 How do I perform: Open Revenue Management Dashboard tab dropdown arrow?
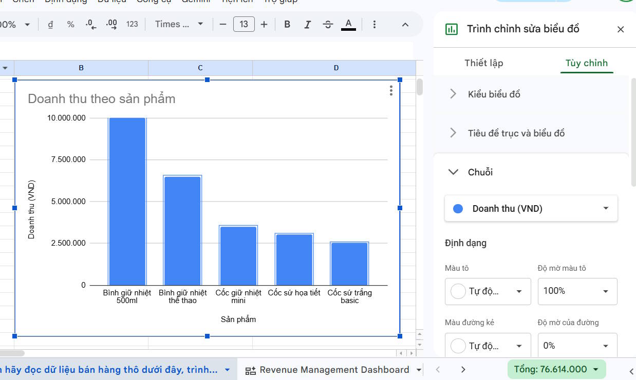click(x=419, y=370)
